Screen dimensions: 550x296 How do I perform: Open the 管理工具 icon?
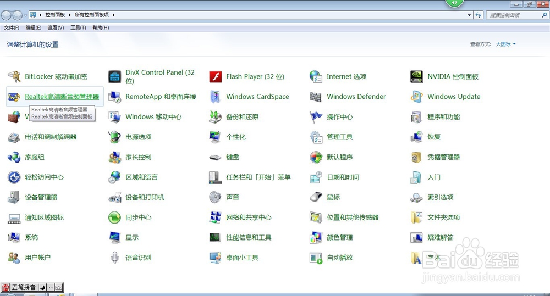tap(316, 137)
